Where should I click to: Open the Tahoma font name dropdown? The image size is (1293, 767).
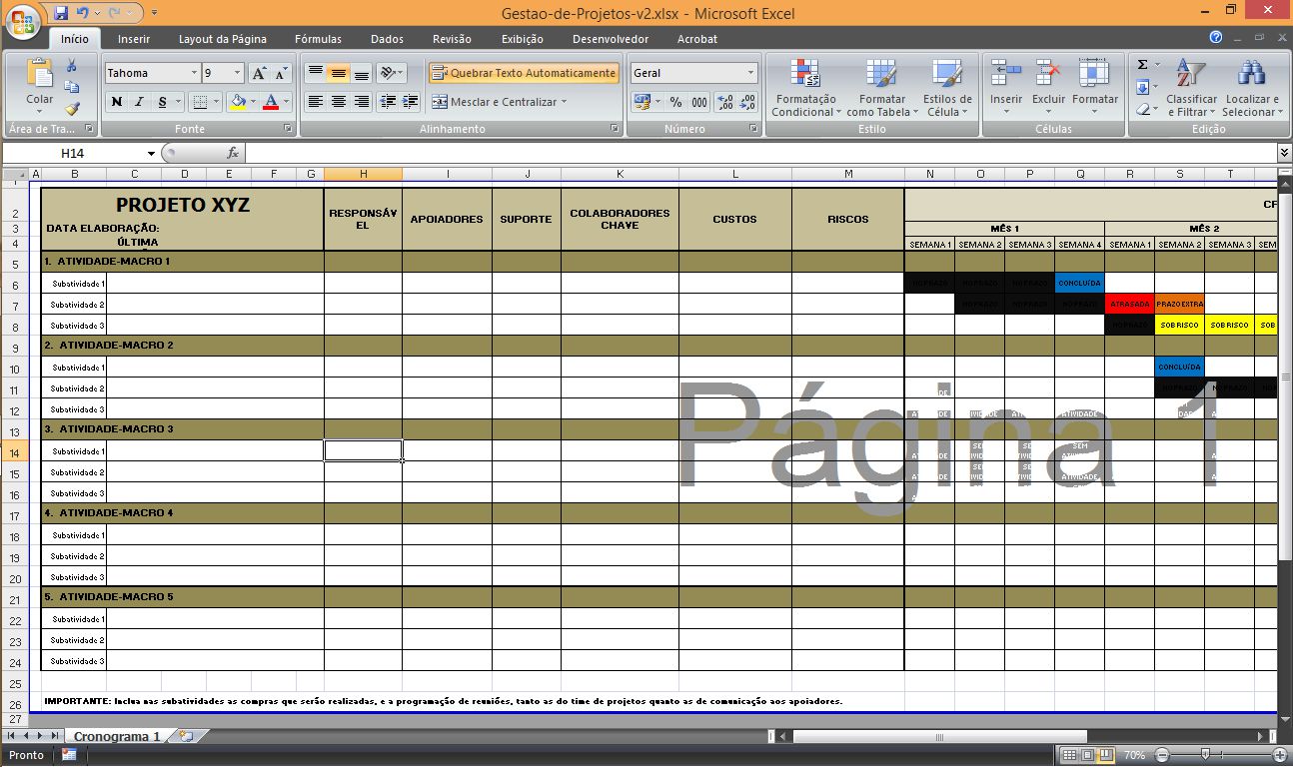[194, 73]
